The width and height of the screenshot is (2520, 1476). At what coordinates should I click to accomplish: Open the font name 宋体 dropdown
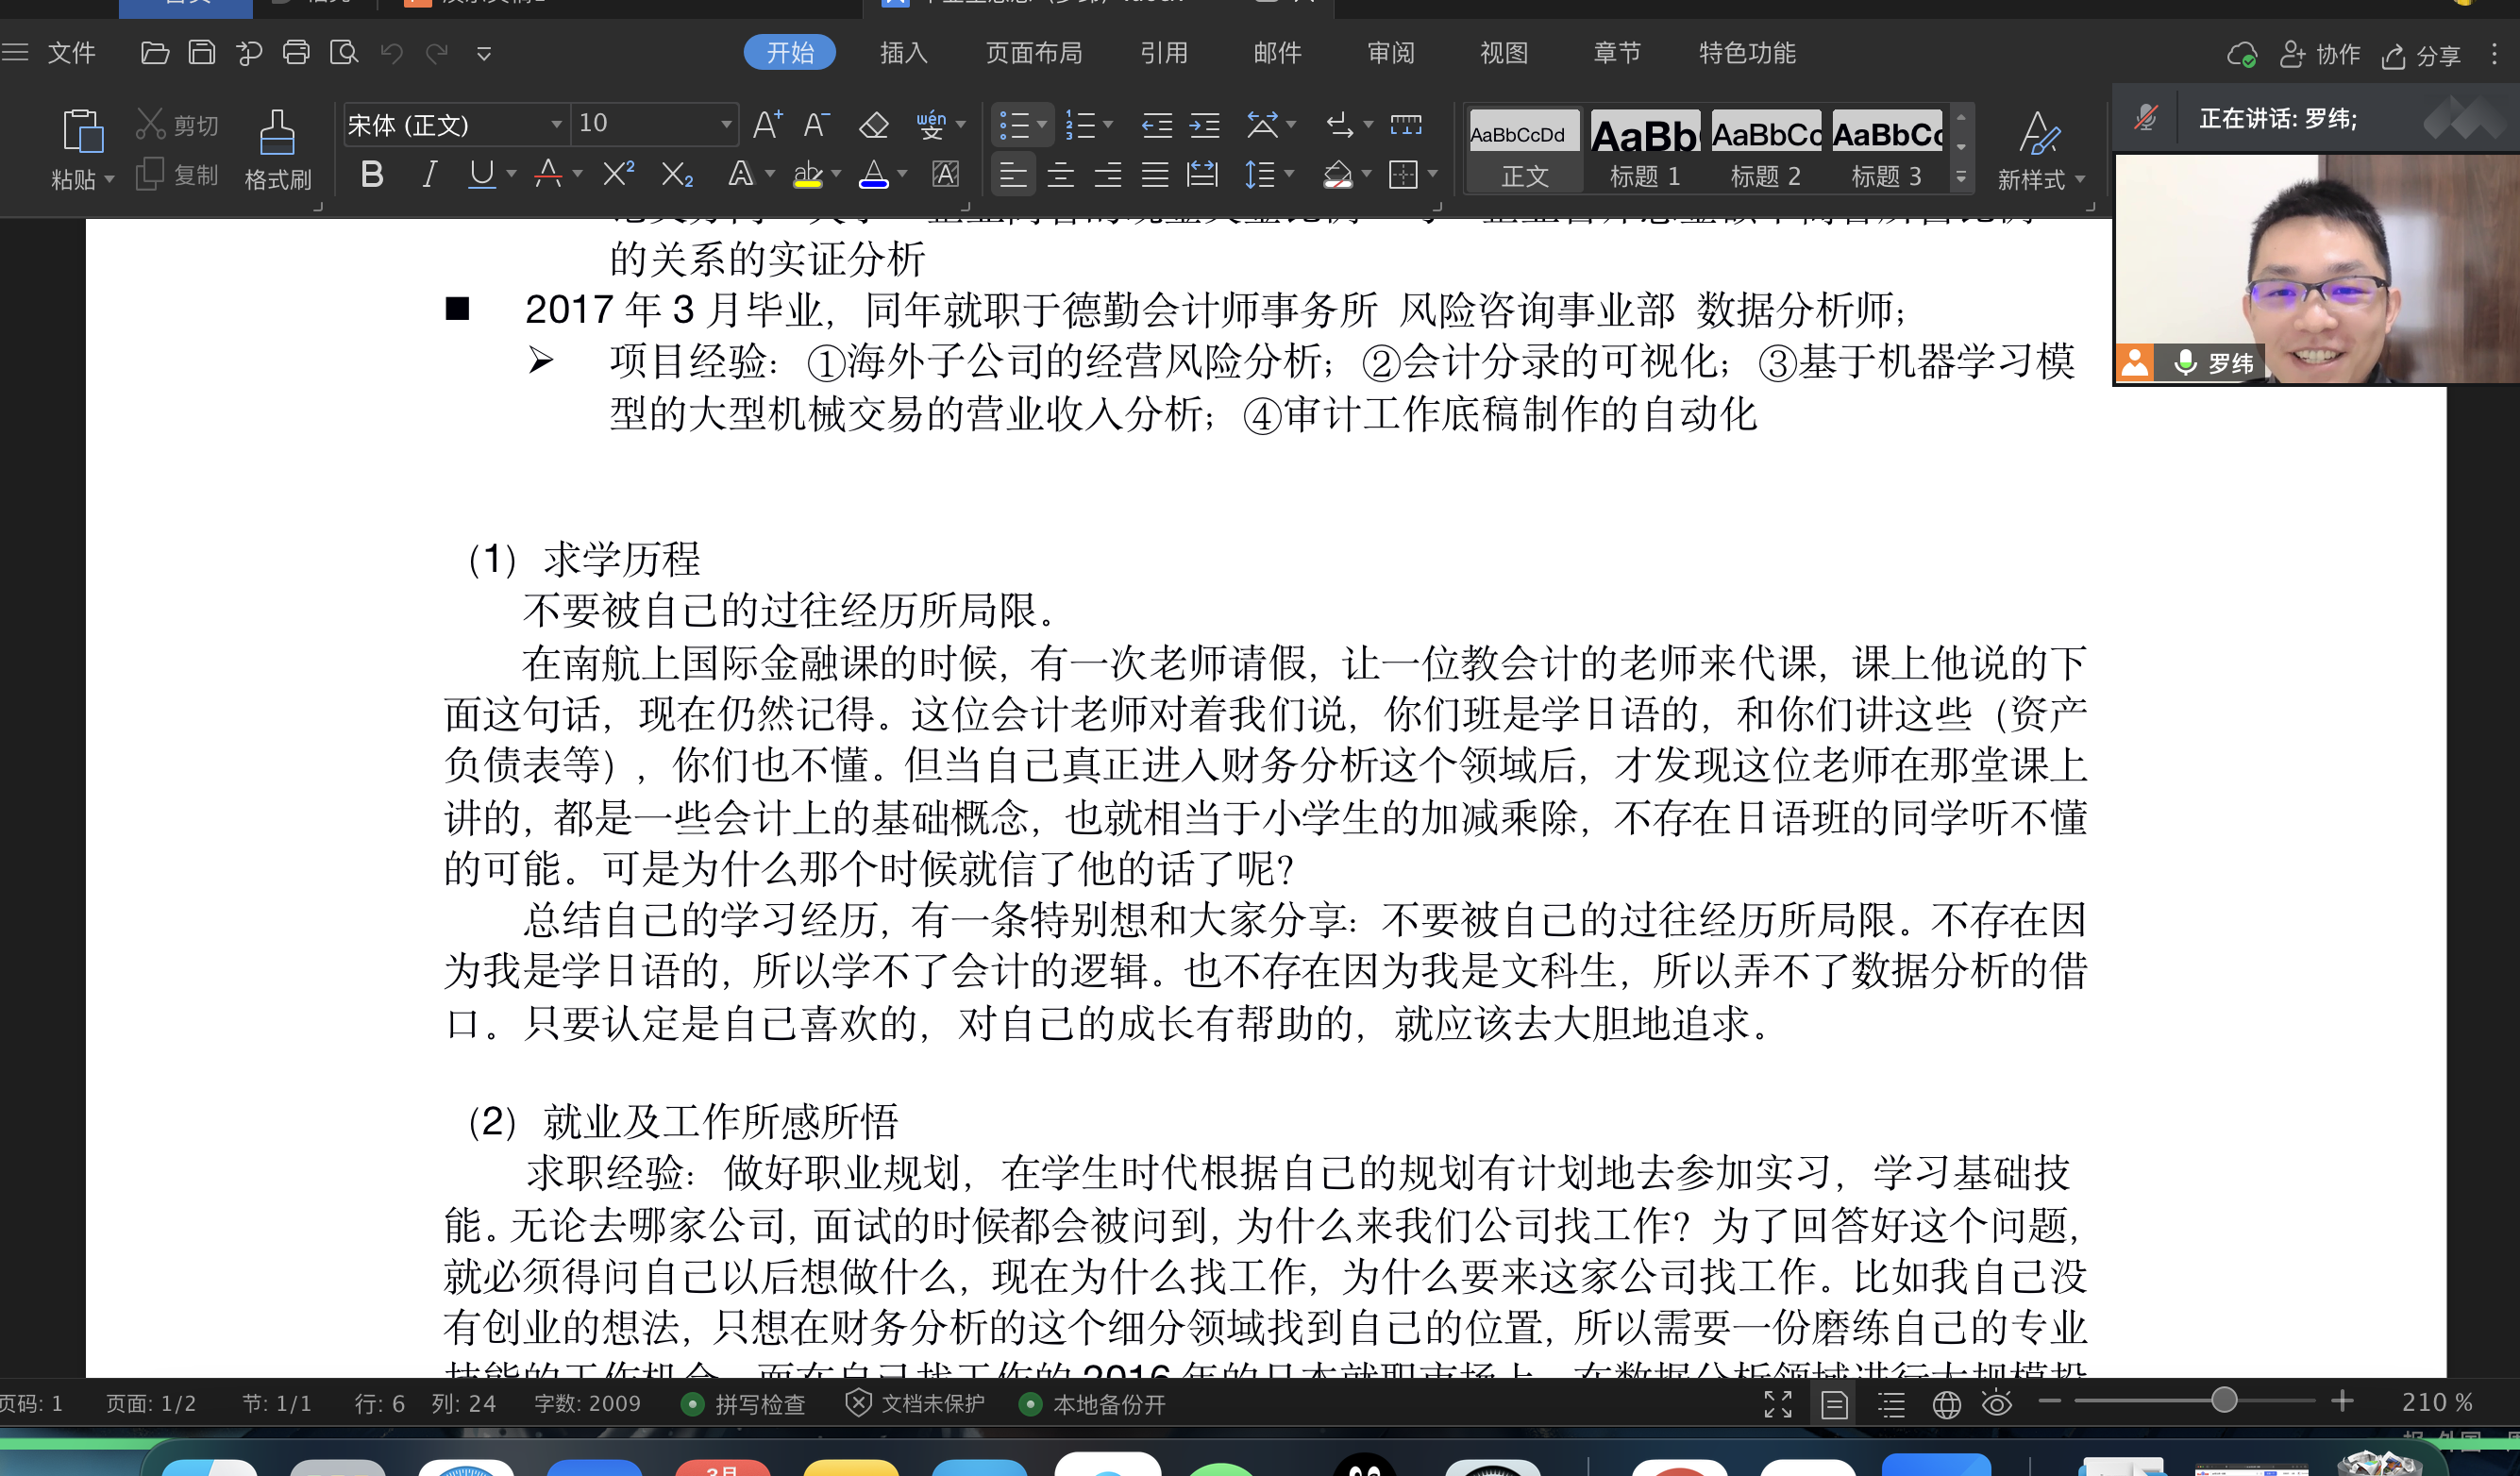(x=556, y=124)
